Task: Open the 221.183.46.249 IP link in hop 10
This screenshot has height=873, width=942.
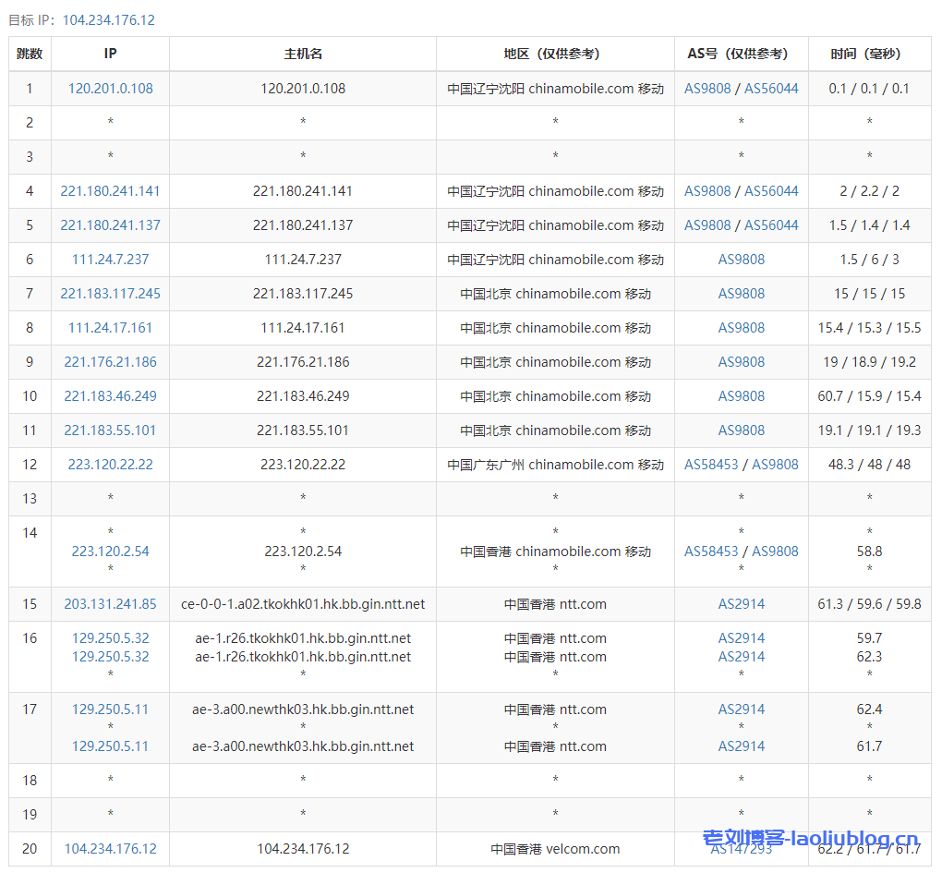Action: pos(111,396)
